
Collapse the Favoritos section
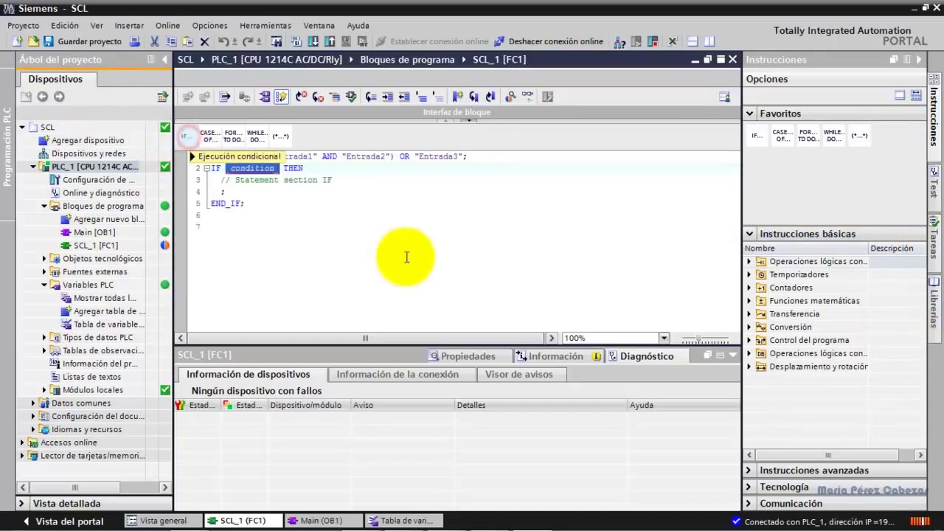pyautogui.click(x=750, y=114)
